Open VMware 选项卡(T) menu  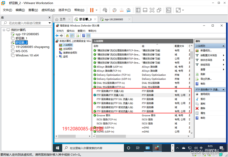point(65,10)
